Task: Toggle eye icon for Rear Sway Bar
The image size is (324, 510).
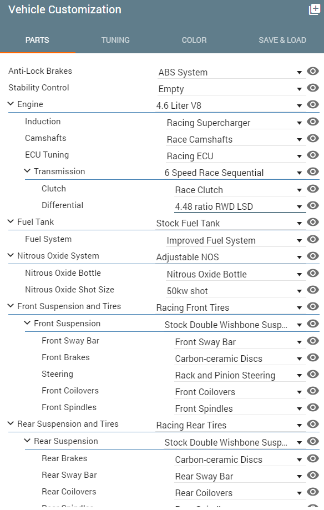Action: click(313, 475)
